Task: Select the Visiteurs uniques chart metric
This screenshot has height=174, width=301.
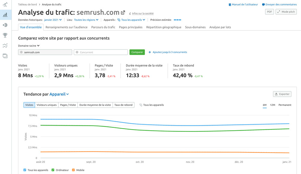Action: [x=47, y=105]
